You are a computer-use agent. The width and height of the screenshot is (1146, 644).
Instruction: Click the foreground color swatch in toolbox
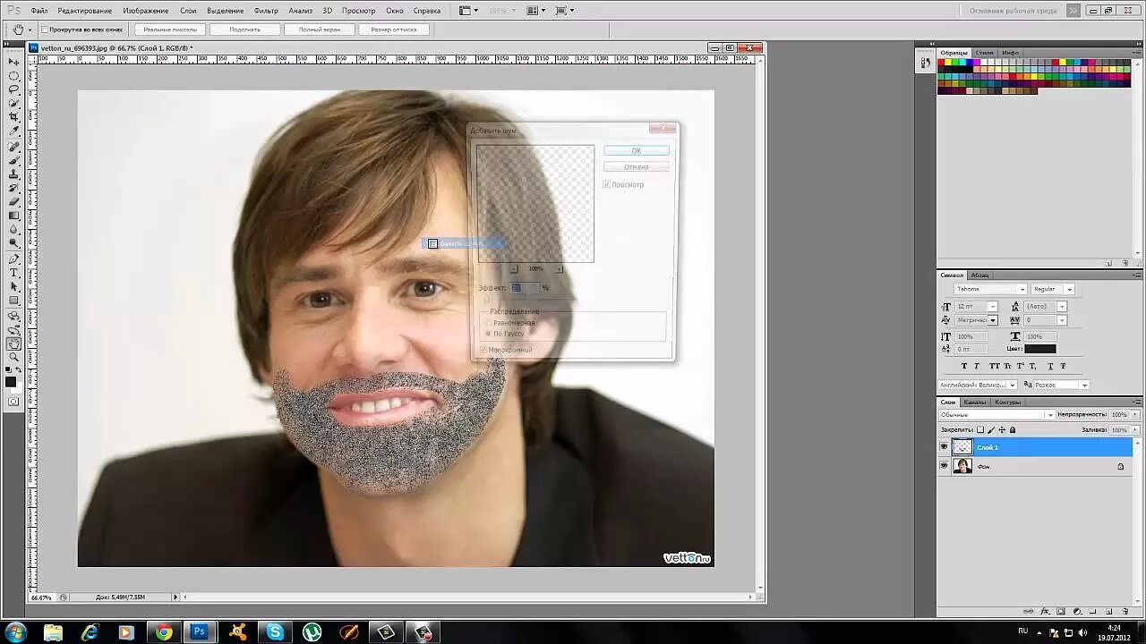(11, 382)
